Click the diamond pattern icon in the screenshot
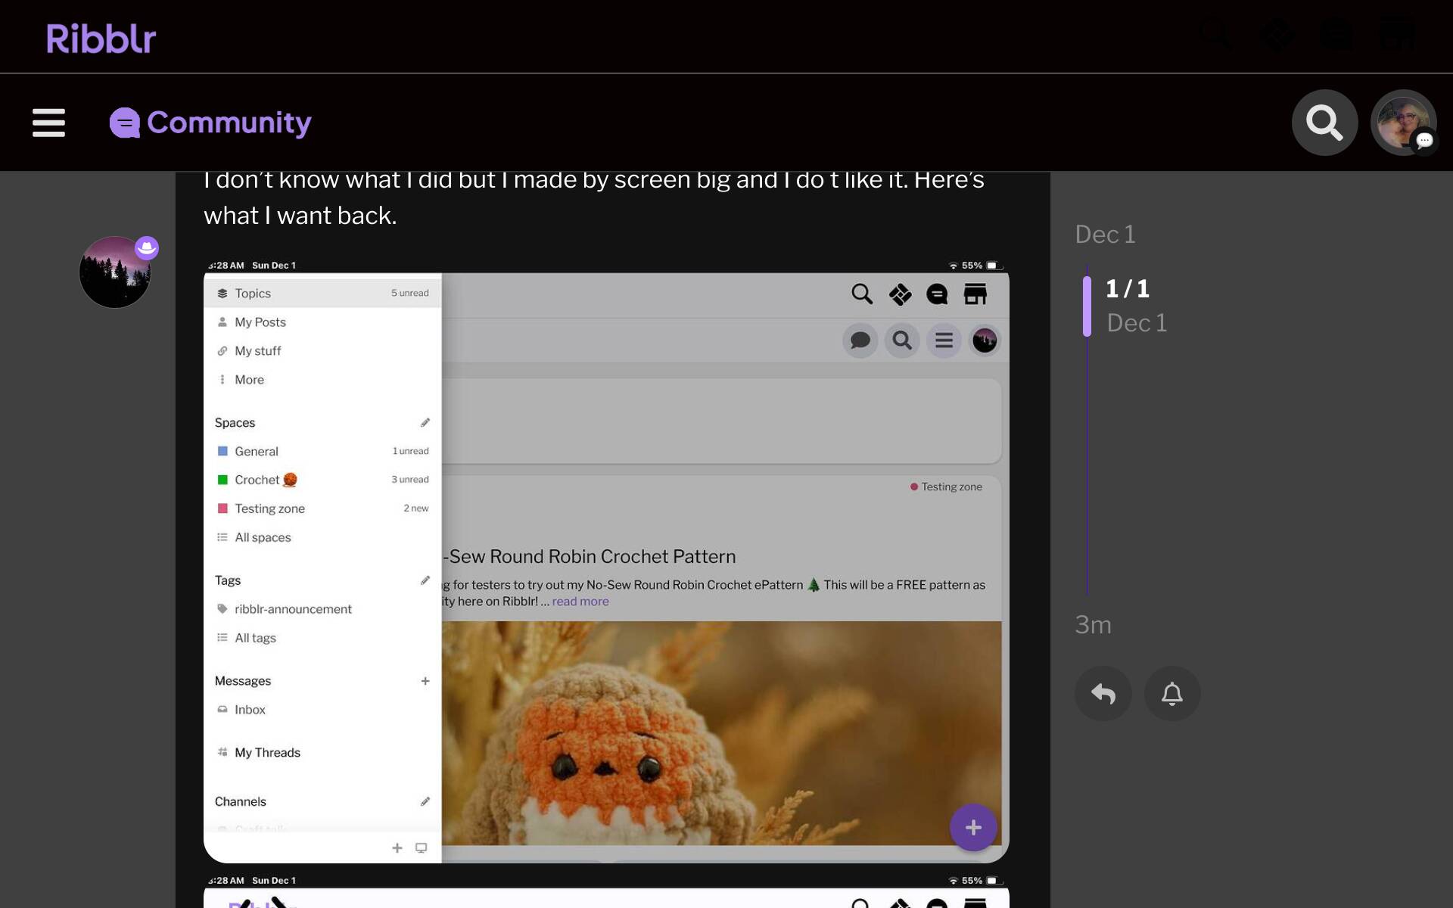The image size is (1453, 908). [900, 294]
